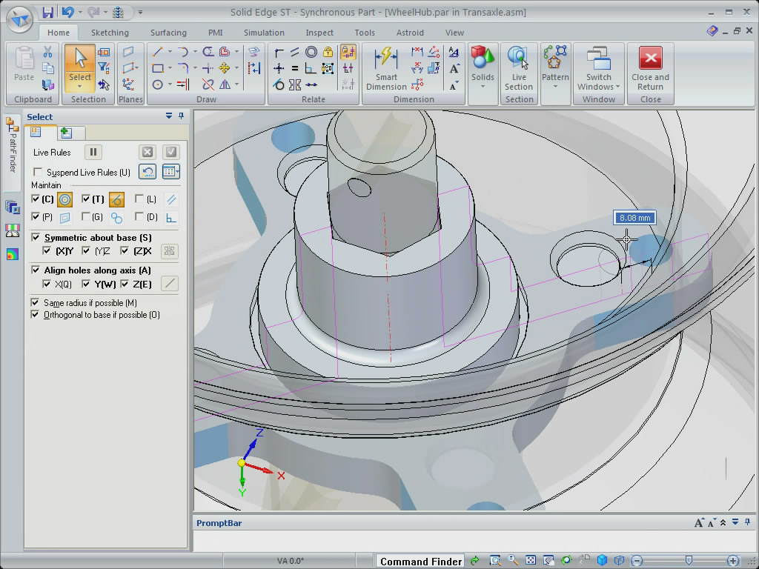759x569 pixels.
Task: Click the Lock relate icon
Action: click(x=328, y=52)
